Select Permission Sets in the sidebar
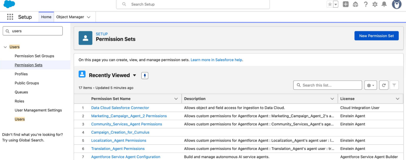Screen dimensions: 406x160 28,65
